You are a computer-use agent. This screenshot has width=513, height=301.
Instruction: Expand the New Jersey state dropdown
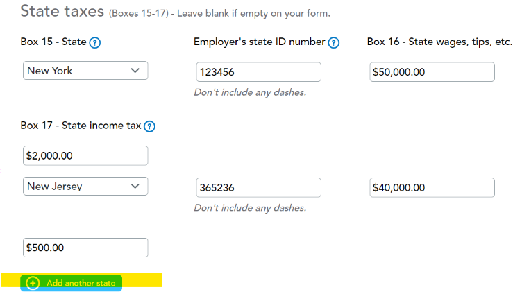[x=85, y=186]
